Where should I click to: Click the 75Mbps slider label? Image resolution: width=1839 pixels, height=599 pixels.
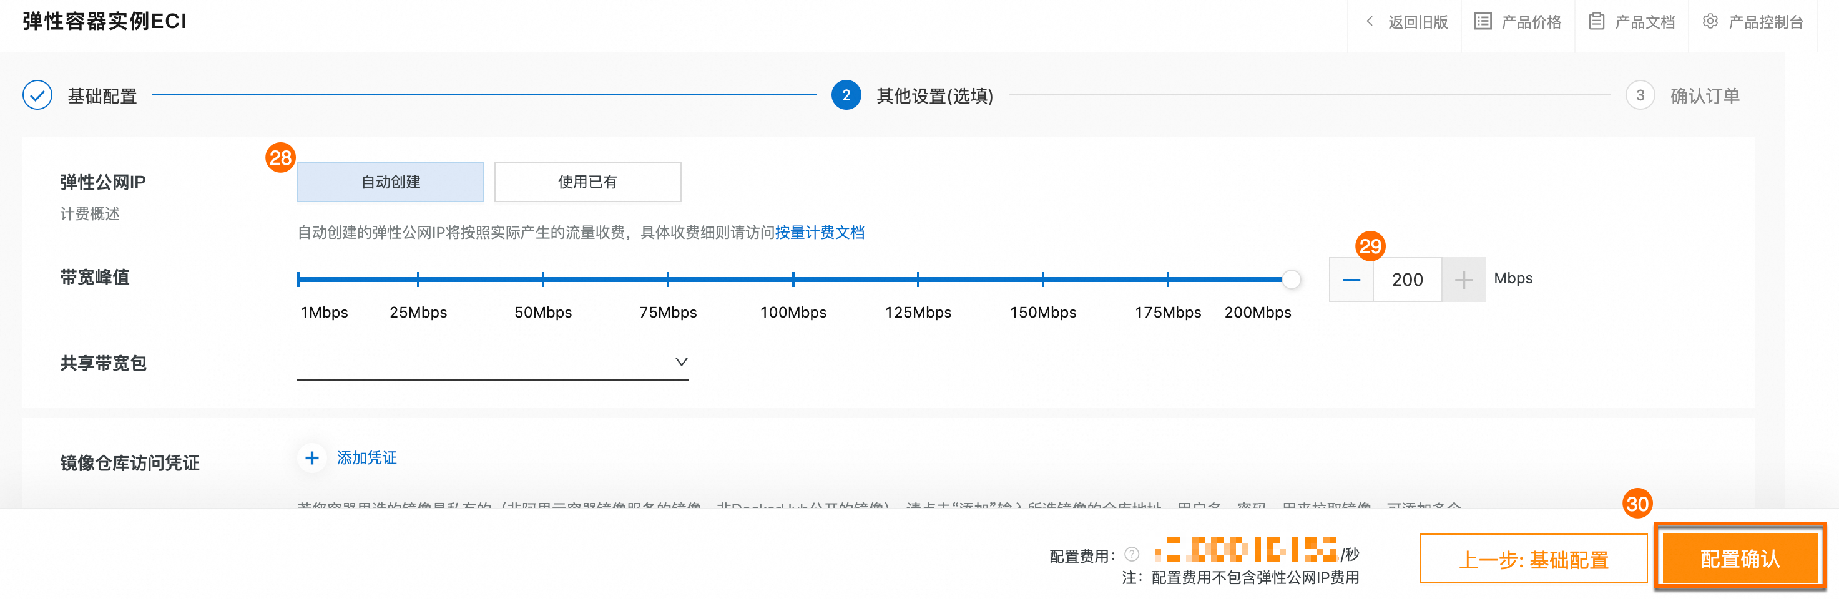667,313
